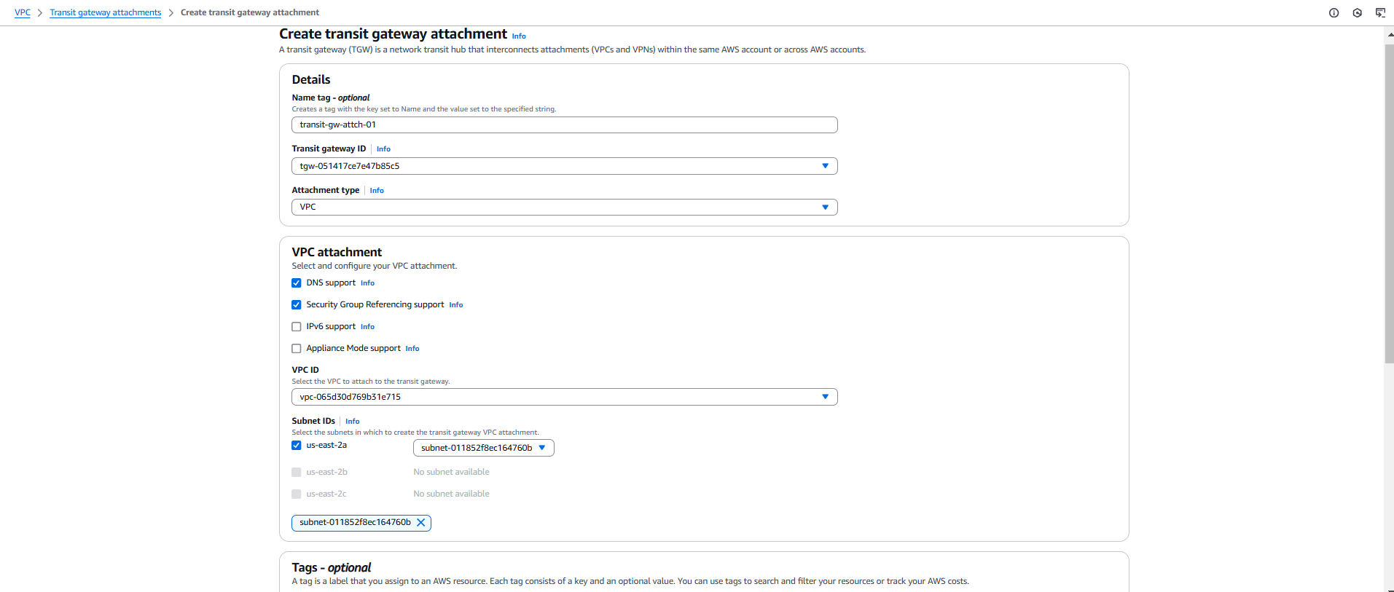The height and width of the screenshot is (592, 1394).
Task: Enable IPv6 support checkbox
Action: (x=297, y=327)
